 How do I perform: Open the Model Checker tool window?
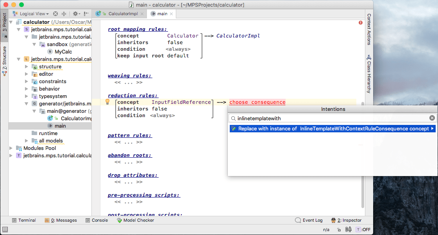(x=135, y=220)
